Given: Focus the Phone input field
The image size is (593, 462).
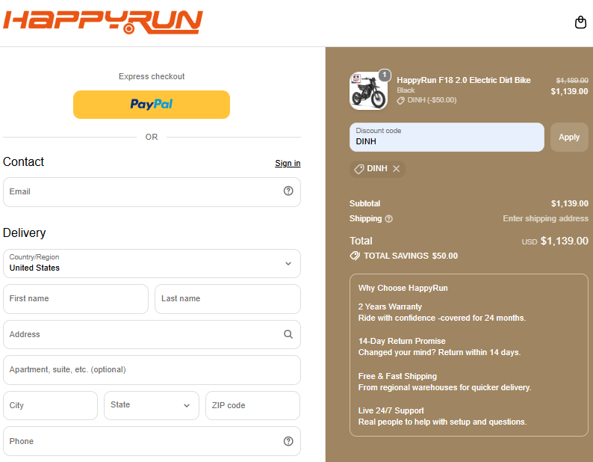Looking at the screenshot, I should point(152,441).
